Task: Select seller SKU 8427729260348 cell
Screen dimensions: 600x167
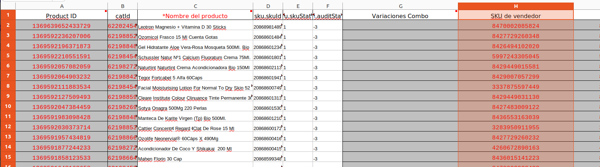Action: click(x=516, y=35)
